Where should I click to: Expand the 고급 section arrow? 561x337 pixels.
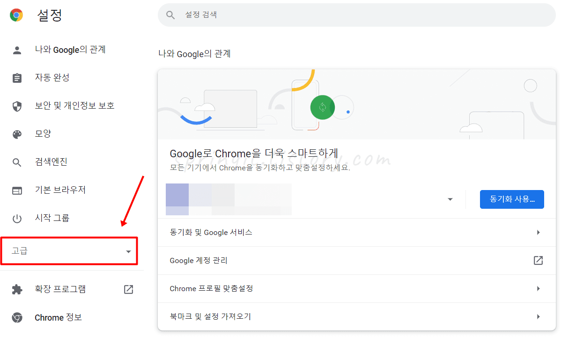[128, 251]
